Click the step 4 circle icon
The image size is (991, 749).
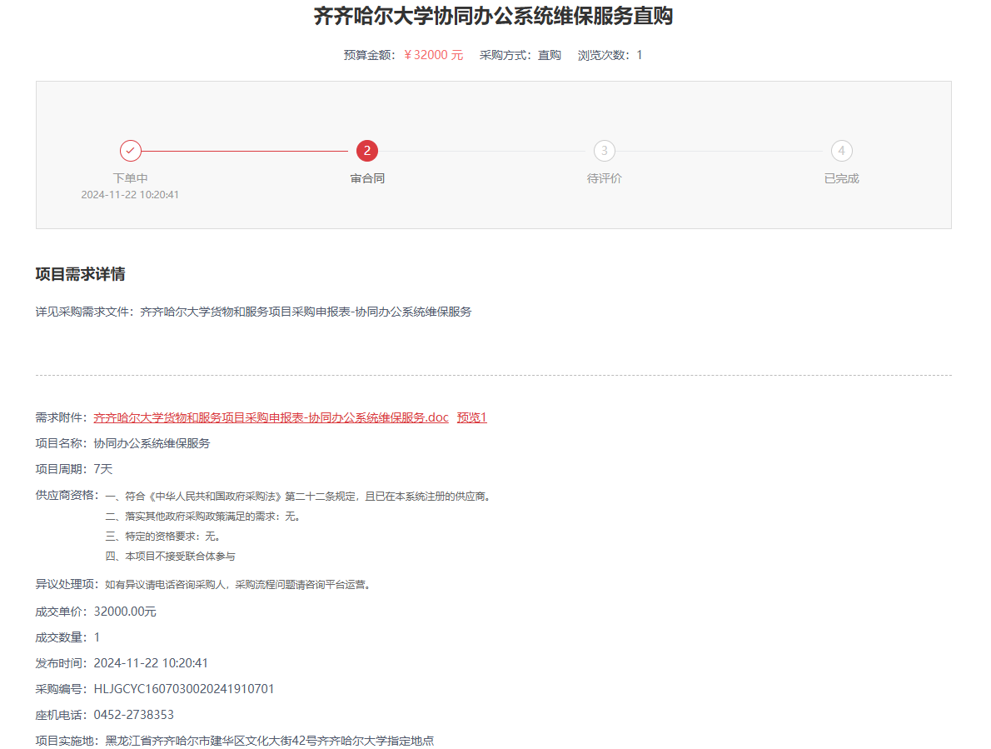[x=841, y=151]
